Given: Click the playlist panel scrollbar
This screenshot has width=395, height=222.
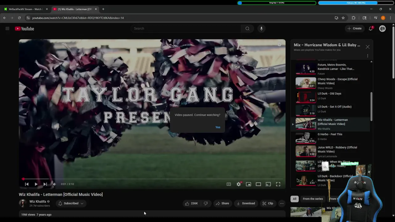Looking at the screenshot, I should (x=371, y=107).
